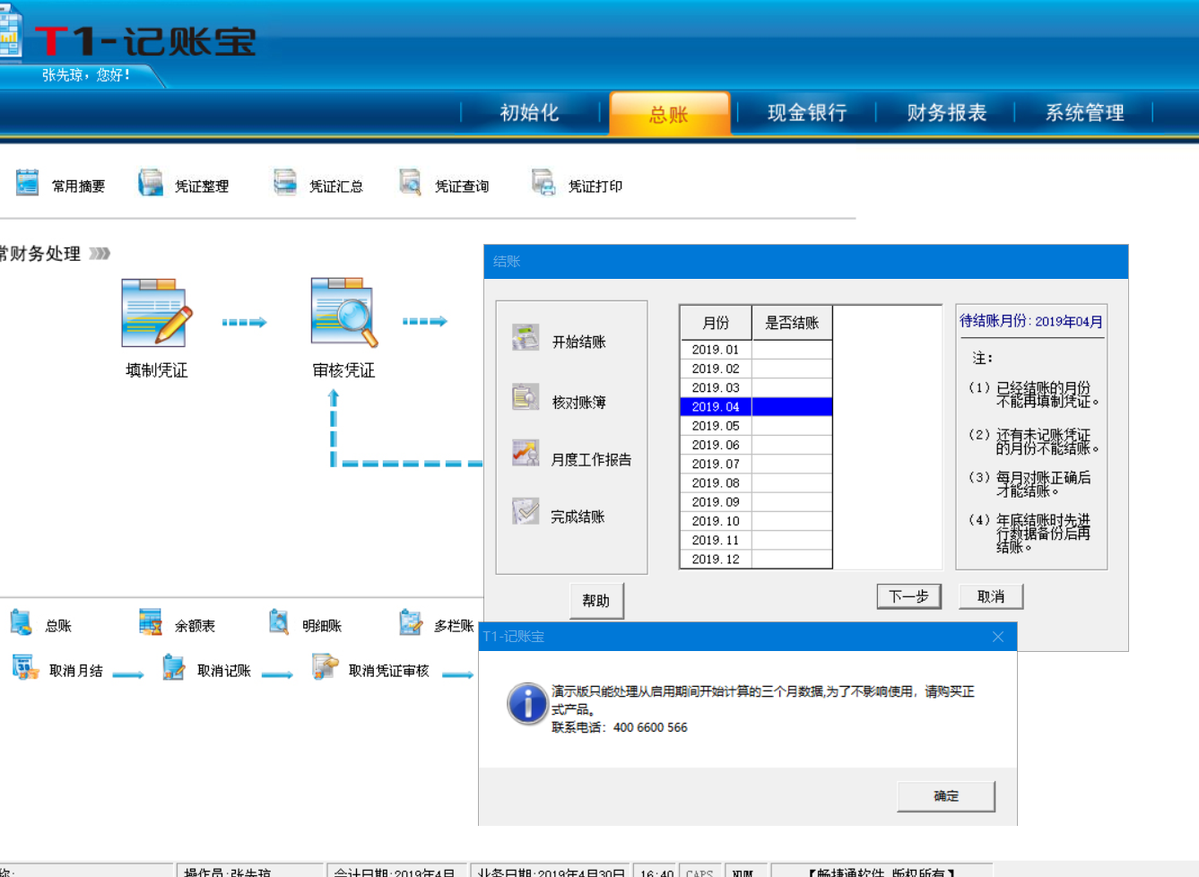Viewport: 1199px width, 877px height.
Task: Click 开始结账 step icon
Action: pos(526,338)
